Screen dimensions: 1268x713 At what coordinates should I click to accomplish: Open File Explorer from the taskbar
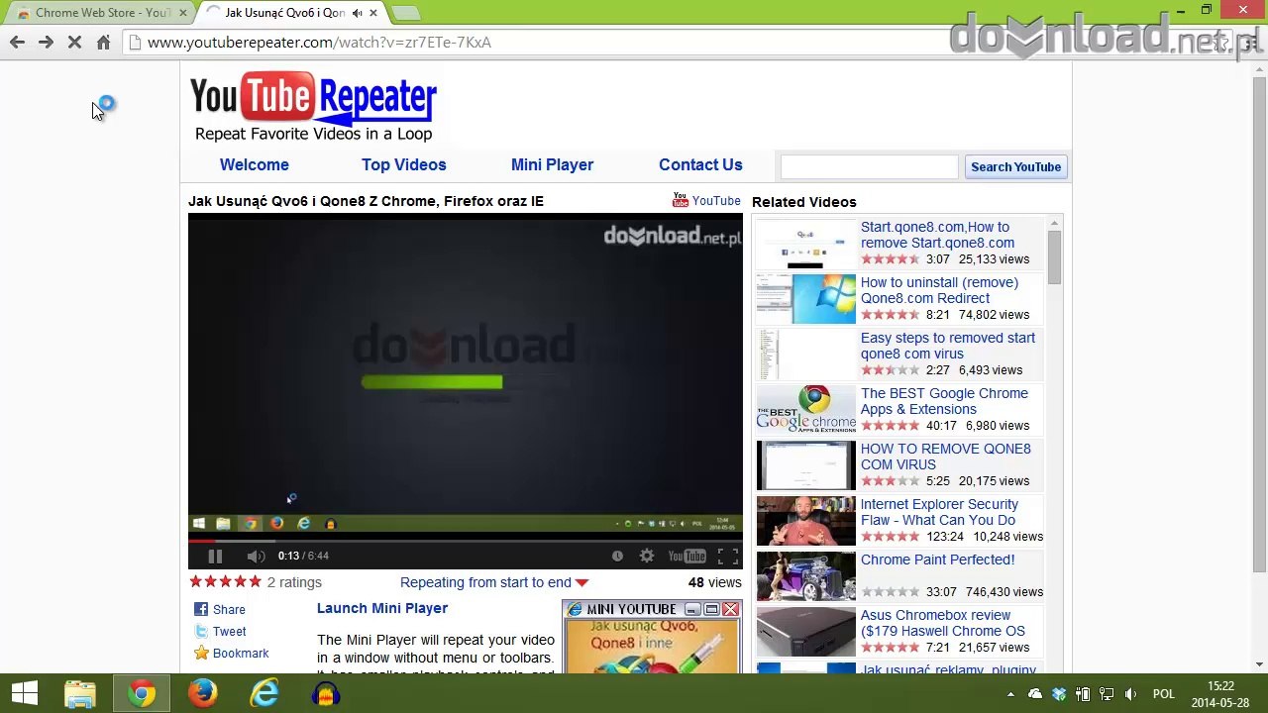(x=80, y=694)
